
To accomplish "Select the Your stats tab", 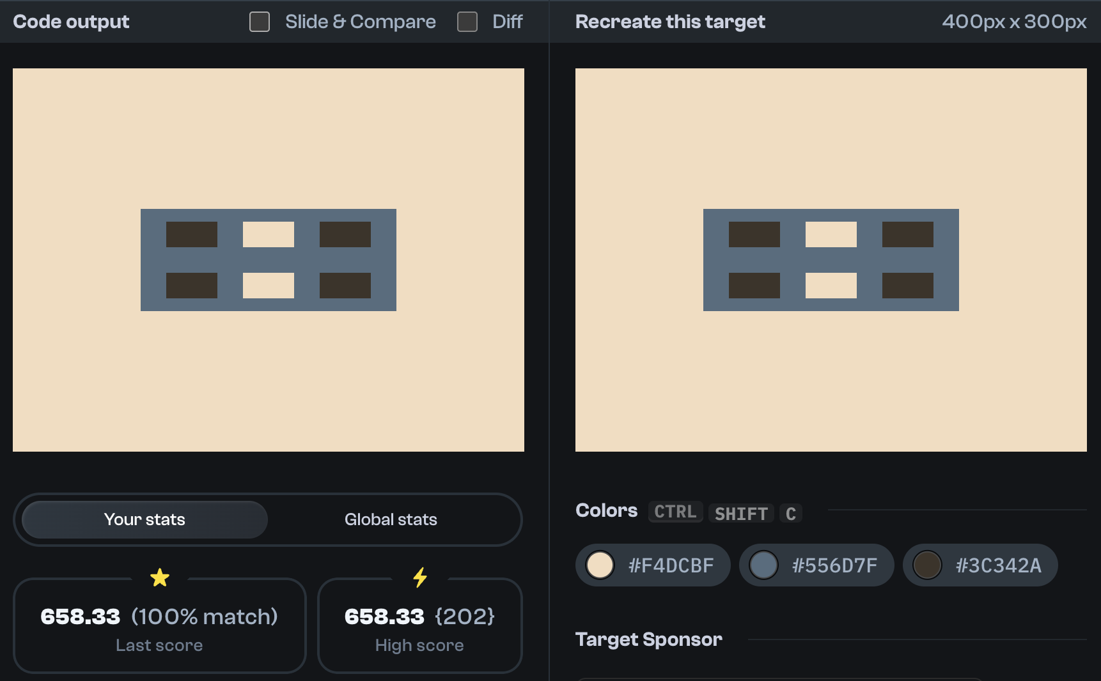I will [144, 519].
